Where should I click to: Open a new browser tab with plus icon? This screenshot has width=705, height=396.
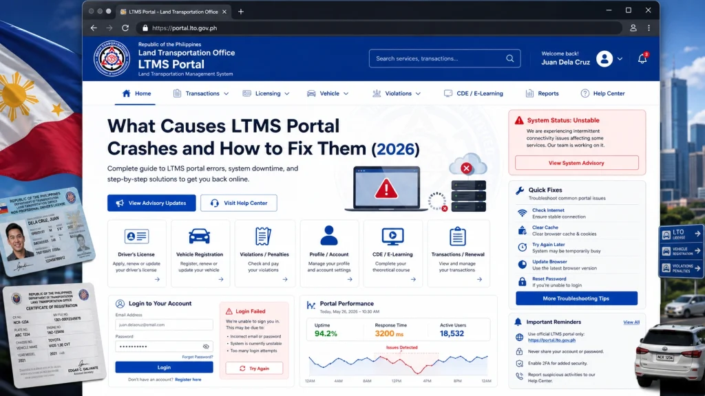point(241,12)
